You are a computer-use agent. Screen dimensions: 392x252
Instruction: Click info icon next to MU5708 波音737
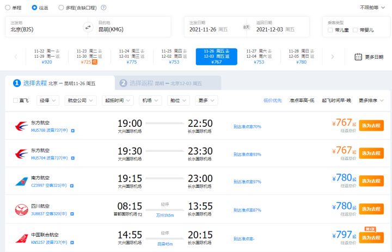tap(73, 131)
